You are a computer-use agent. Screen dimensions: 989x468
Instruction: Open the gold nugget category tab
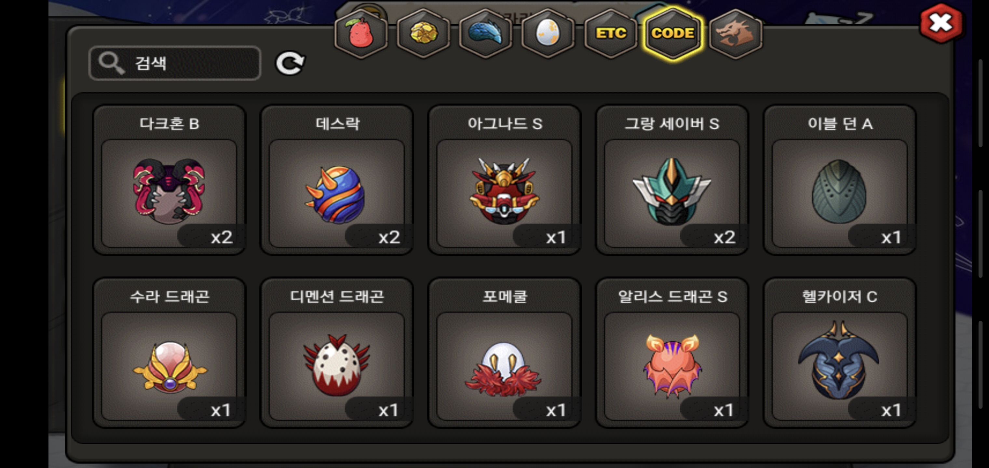point(423,34)
